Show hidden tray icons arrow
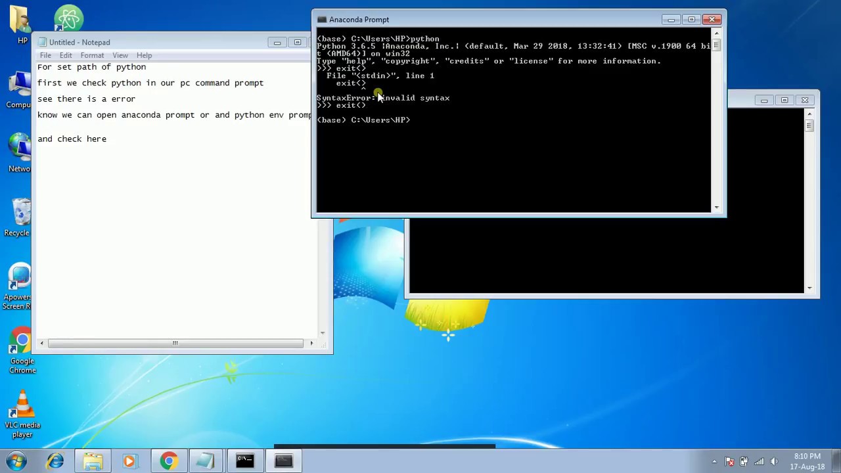Screen dimensions: 841x473 [714, 461]
